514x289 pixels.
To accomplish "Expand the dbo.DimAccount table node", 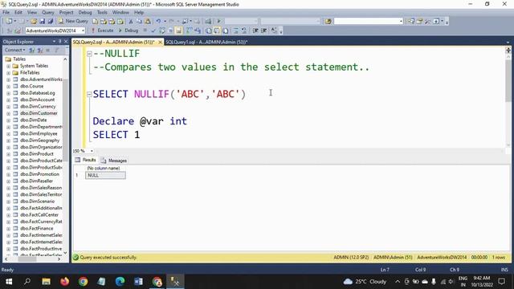I will click(8, 100).
